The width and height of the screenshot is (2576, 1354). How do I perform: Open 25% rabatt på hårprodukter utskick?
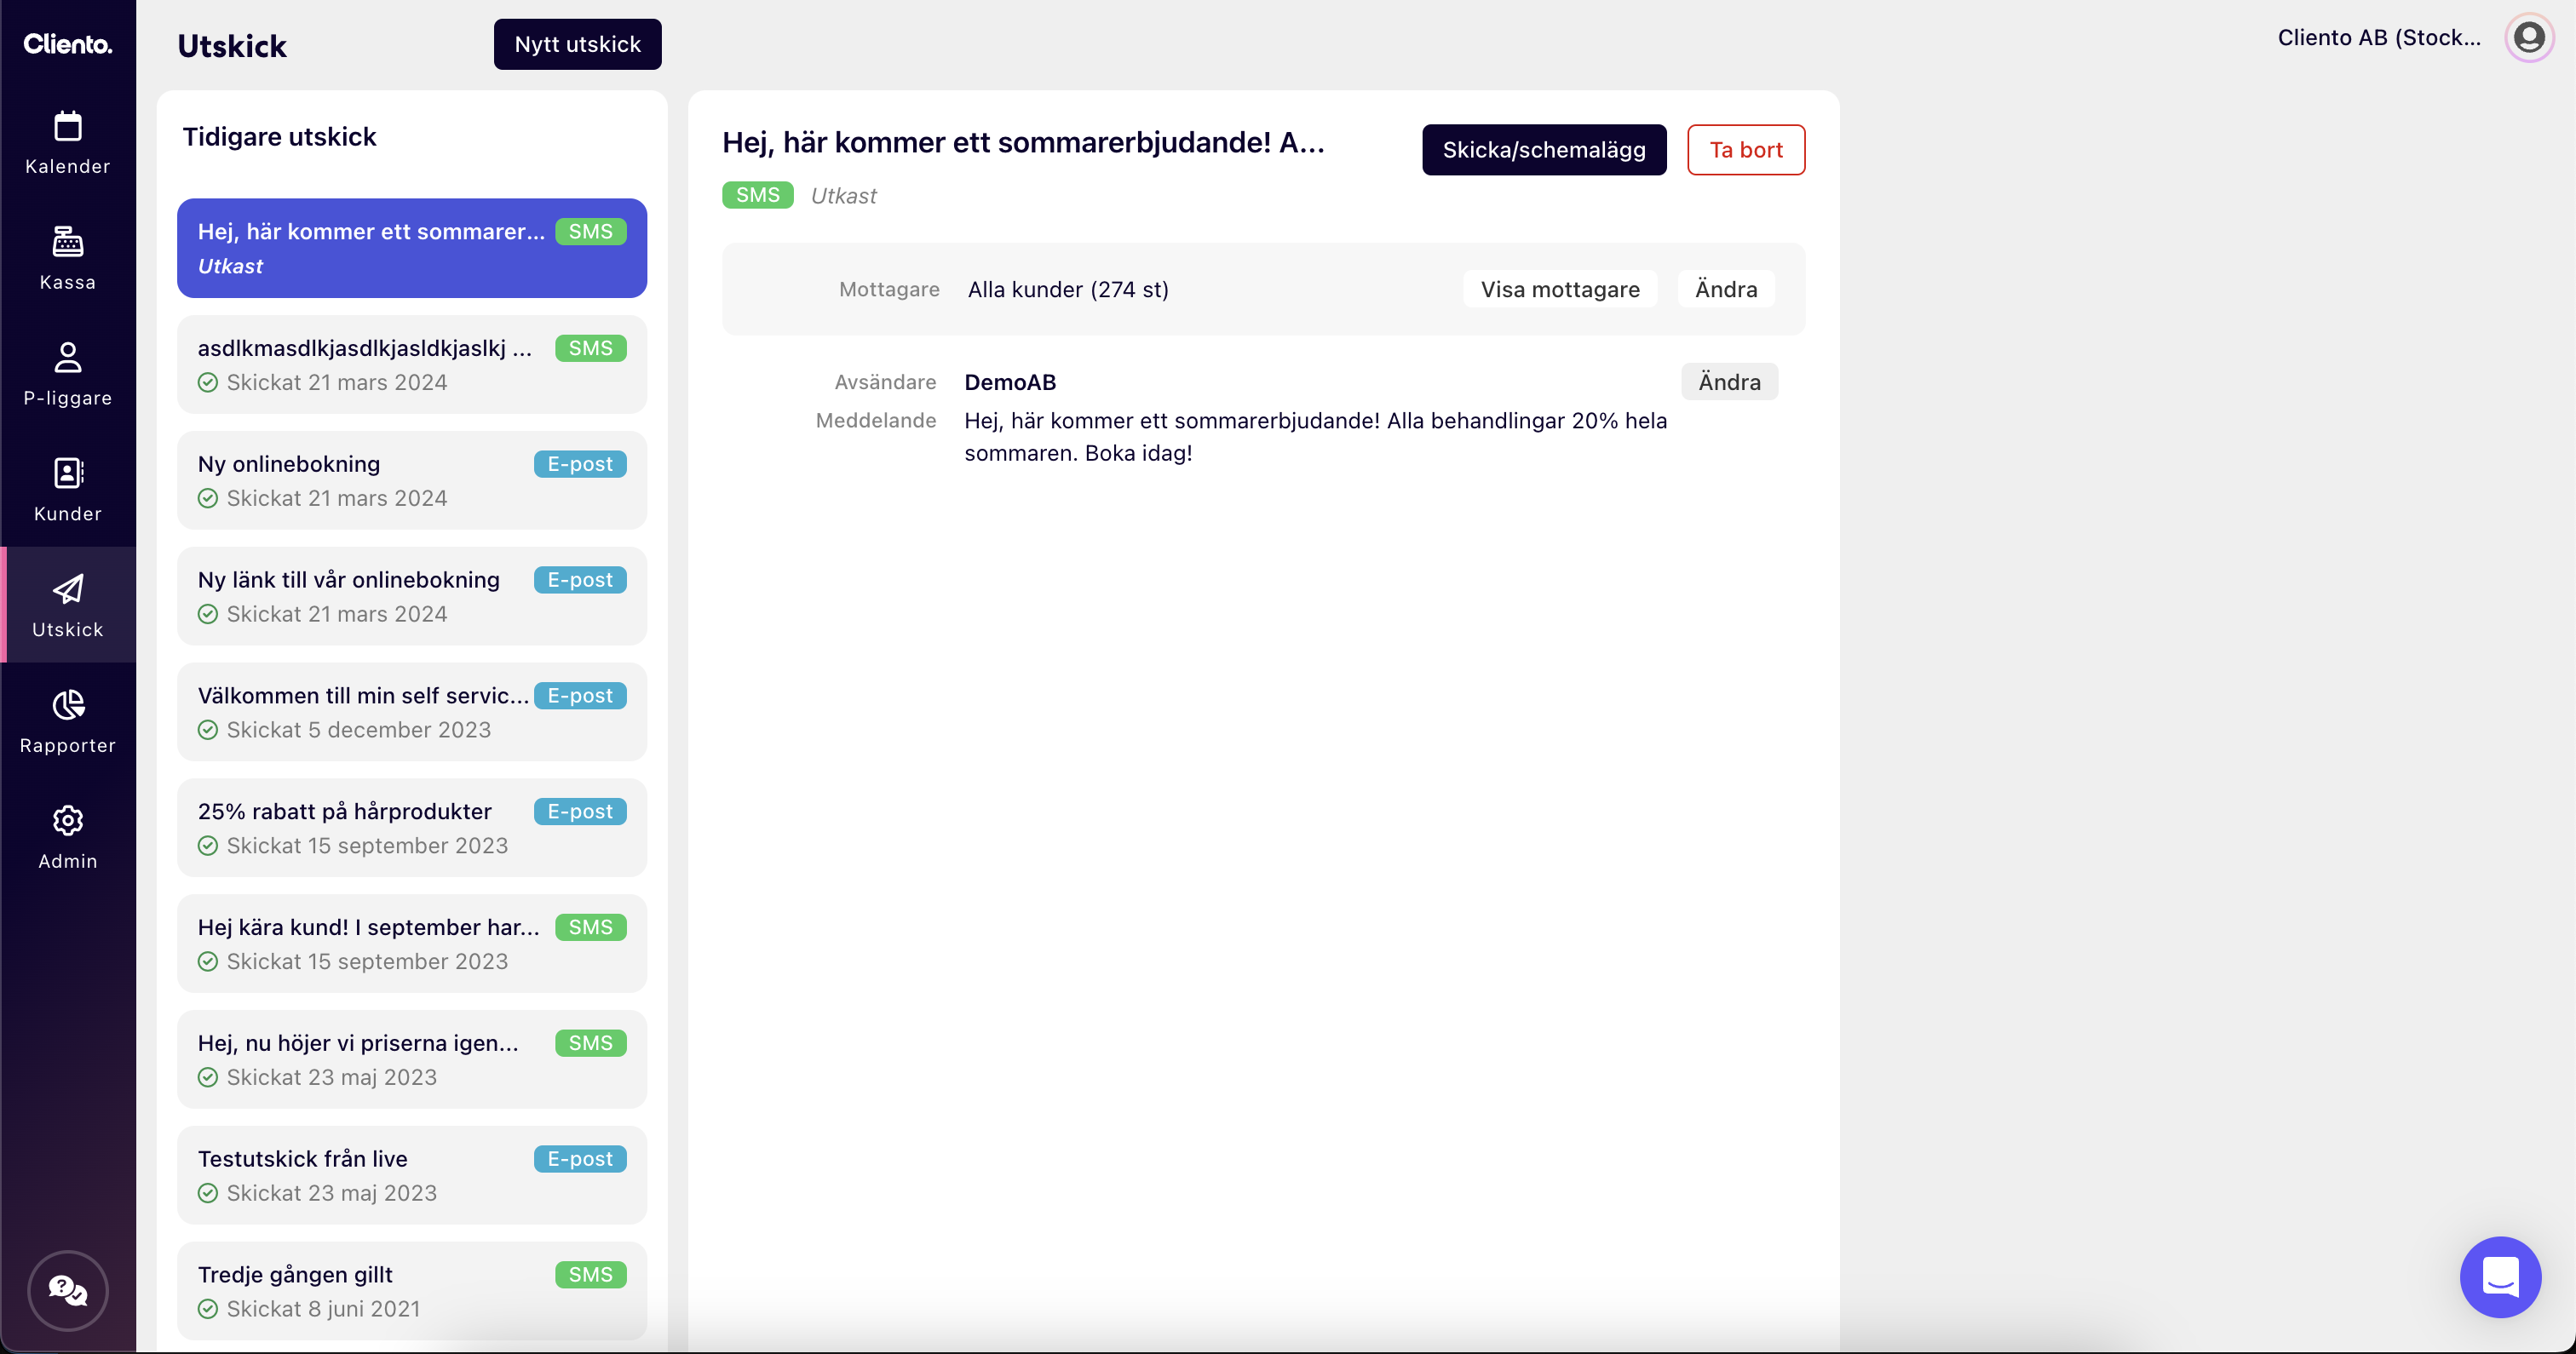click(412, 829)
